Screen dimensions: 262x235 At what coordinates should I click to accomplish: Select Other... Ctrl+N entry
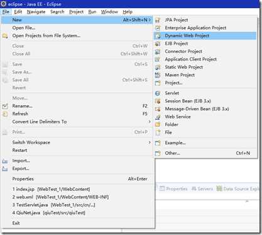(205, 153)
